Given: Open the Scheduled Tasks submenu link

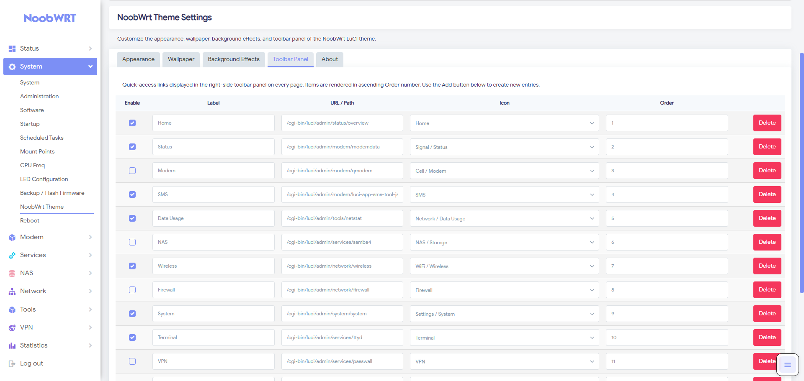Looking at the screenshot, I should (42, 138).
